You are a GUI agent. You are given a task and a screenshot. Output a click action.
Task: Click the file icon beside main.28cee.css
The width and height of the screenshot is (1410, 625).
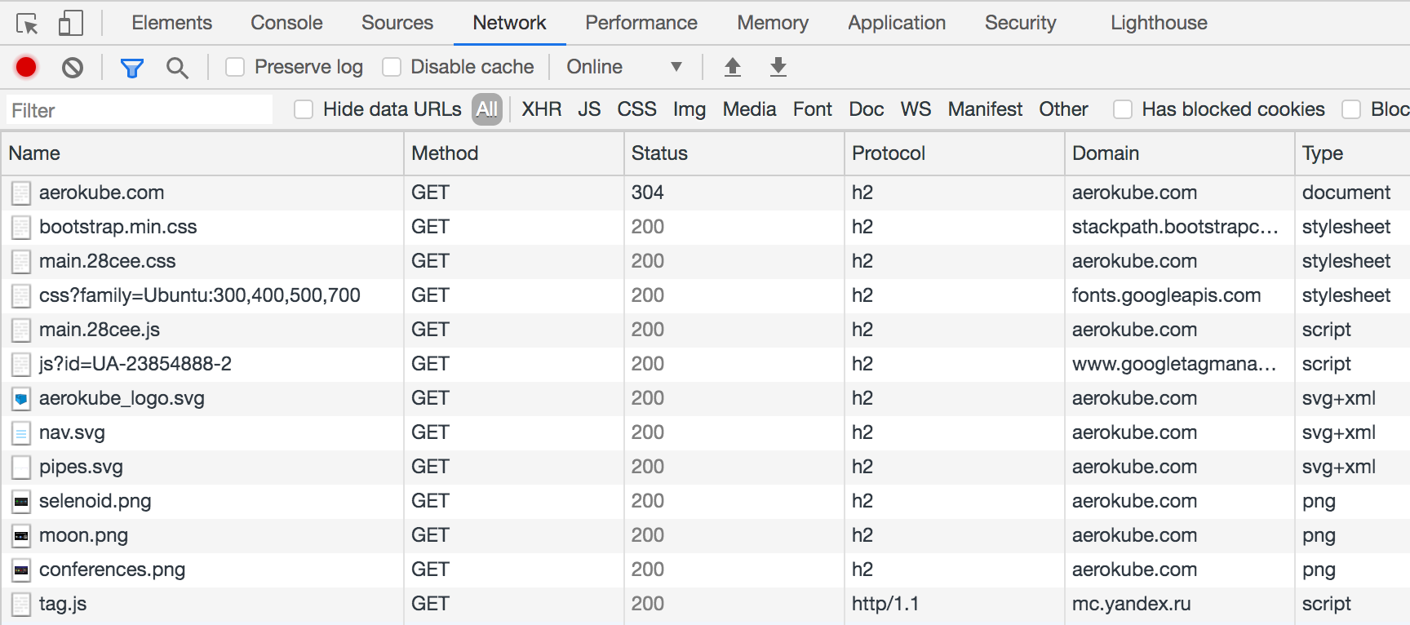click(x=21, y=262)
